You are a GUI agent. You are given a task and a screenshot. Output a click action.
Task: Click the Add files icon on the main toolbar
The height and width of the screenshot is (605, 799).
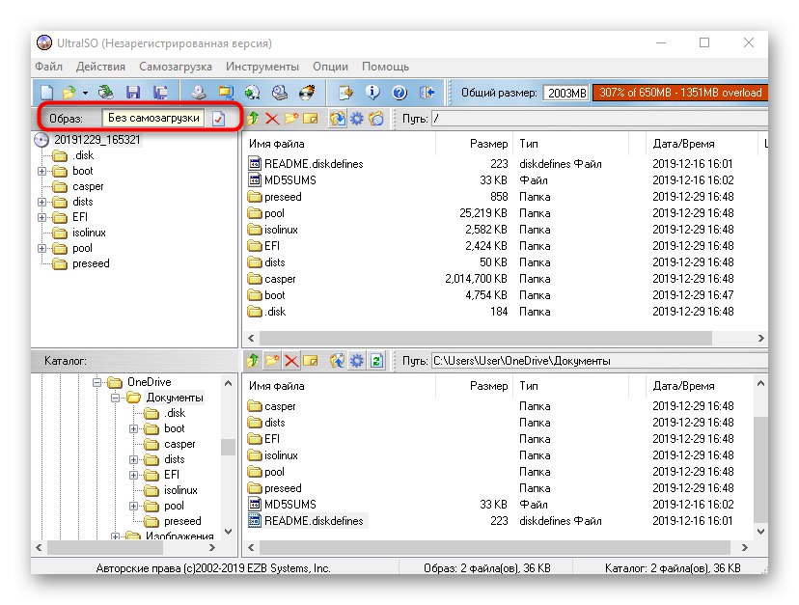click(x=346, y=93)
